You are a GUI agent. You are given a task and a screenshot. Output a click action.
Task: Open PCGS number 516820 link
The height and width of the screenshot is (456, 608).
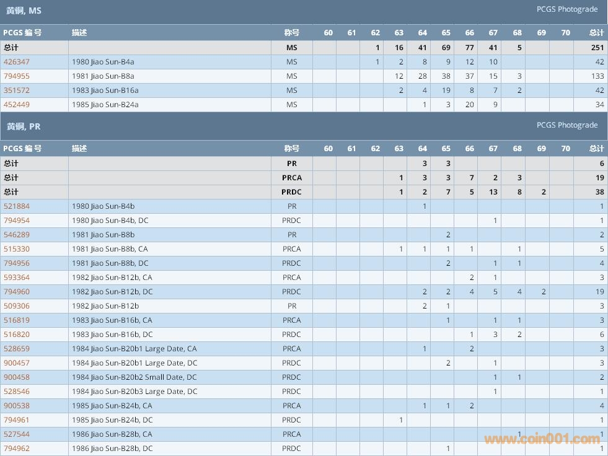[17, 335]
